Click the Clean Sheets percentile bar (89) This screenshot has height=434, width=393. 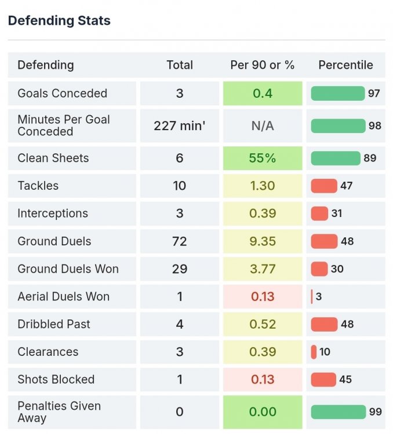pos(336,158)
